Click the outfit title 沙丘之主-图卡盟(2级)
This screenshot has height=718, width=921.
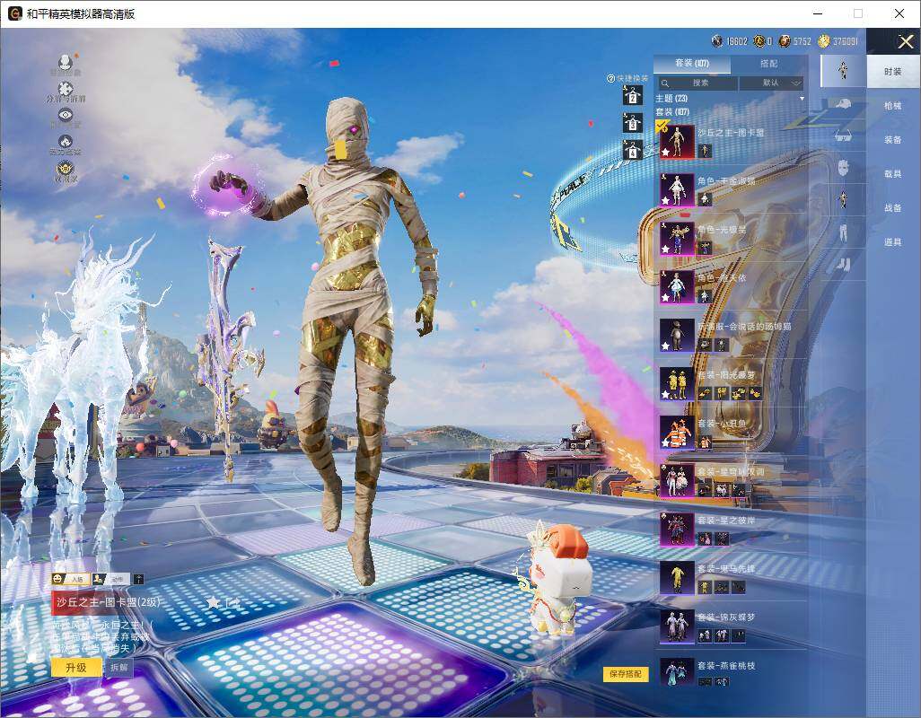coord(108,602)
